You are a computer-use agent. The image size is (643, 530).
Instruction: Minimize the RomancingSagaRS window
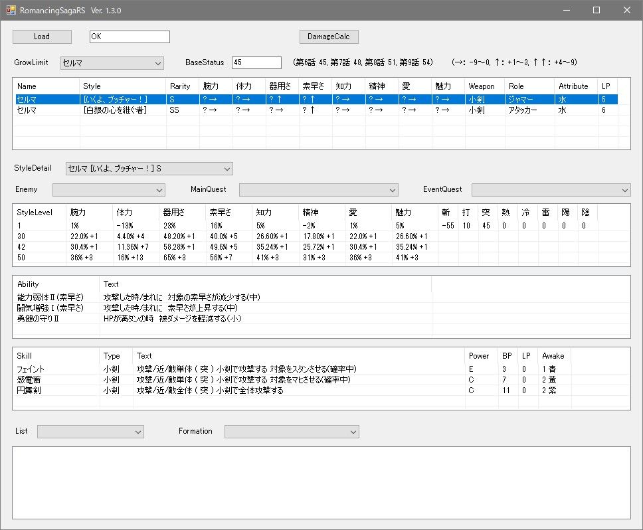point(567,10)
